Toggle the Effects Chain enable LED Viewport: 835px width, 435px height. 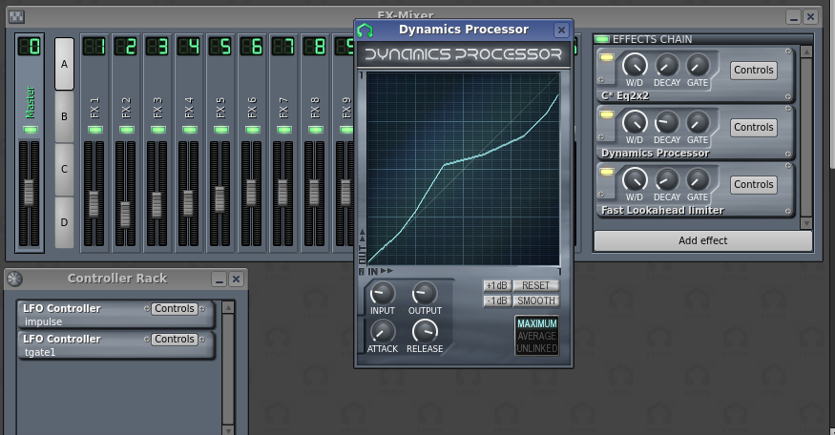click(x=602, y=39)
